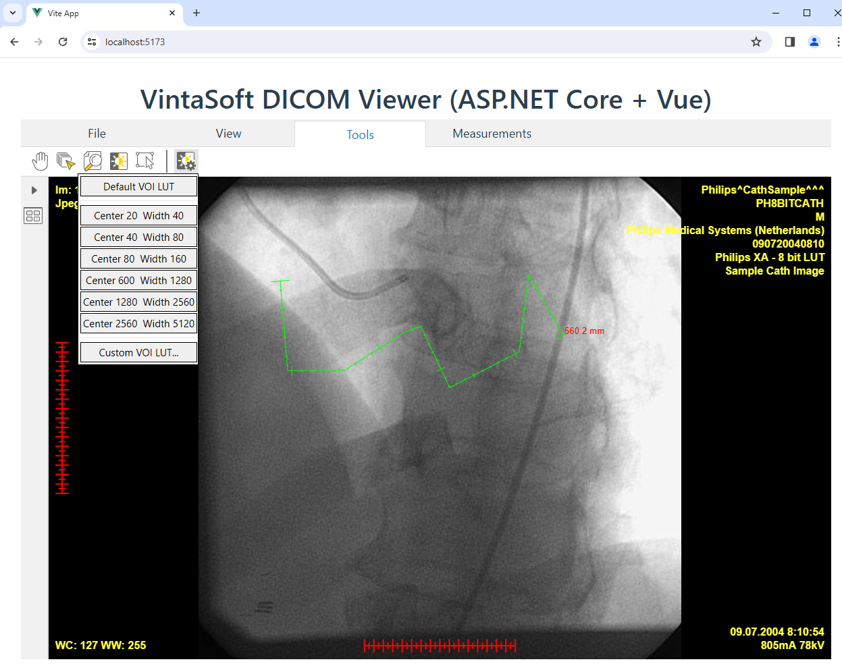Choose Default VOI LUT preset
The width and height of the screenshot is (842, 668).
[138, 187]
